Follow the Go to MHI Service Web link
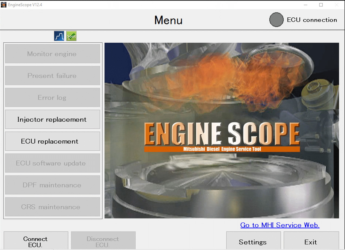 click(280, 225)
